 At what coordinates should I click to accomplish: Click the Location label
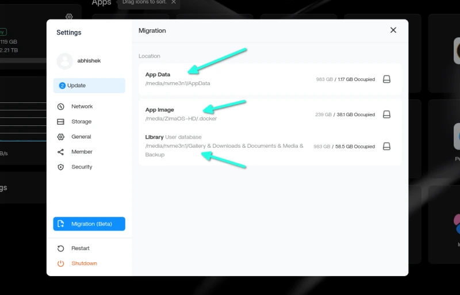click(149, 56)
